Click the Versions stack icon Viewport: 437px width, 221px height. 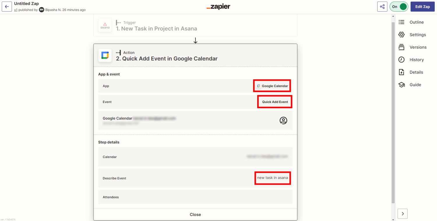click(401, 47)
